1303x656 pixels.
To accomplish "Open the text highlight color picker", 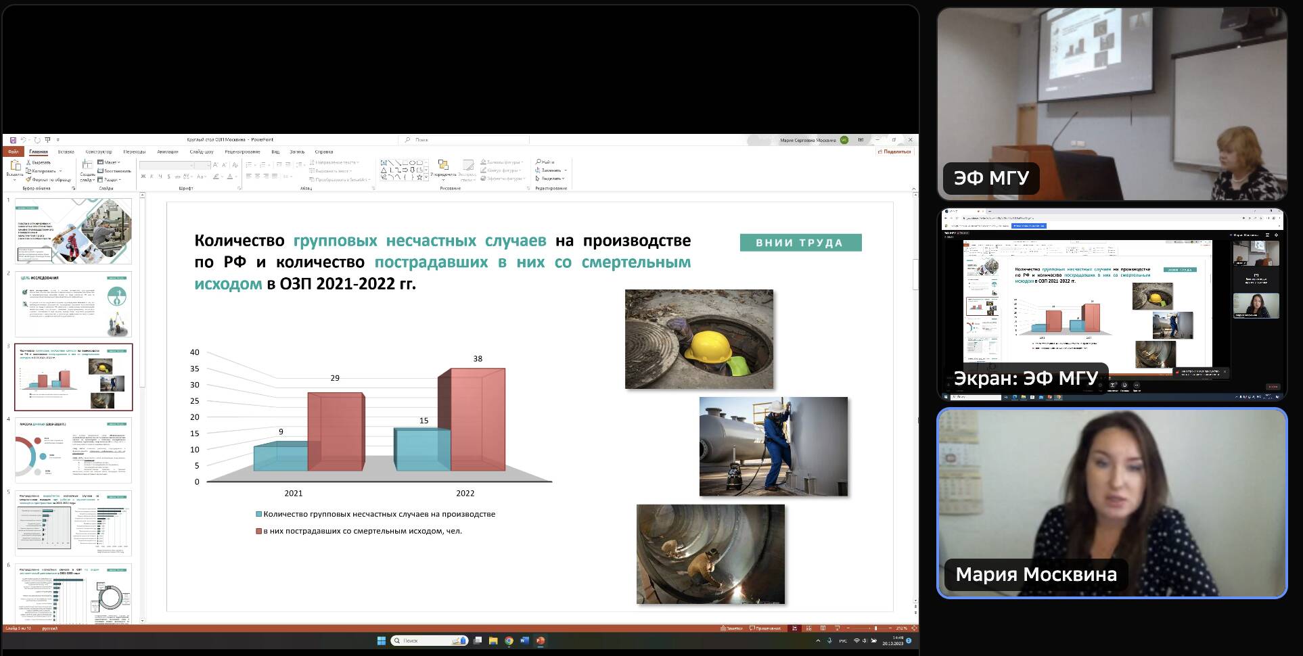I will point(216,177).
